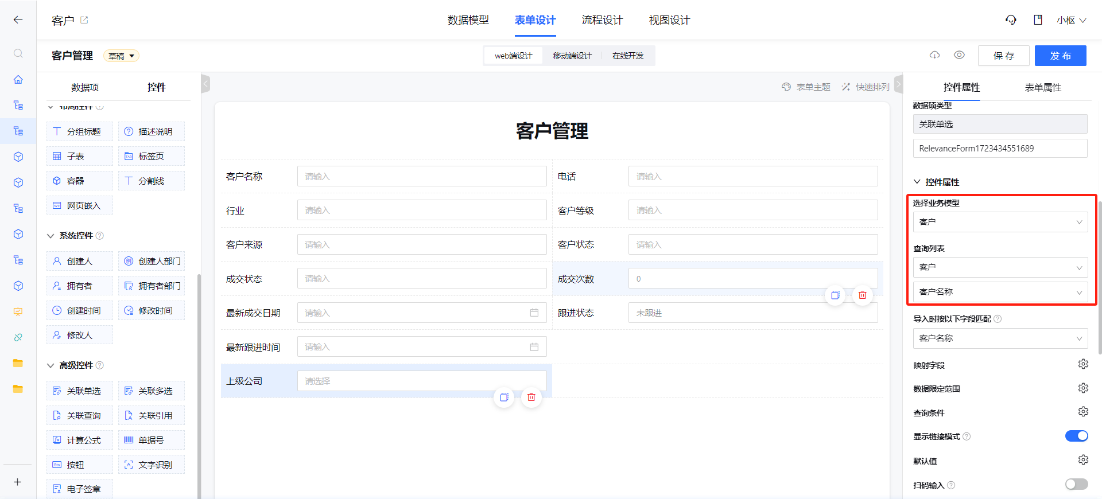This screenshot has height=499, width=1102.
Task: Open 查询列表 客户 dropdown
Action: [x=1000, y=267]
